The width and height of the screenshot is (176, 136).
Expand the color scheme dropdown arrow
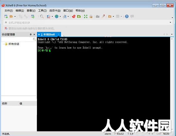52,17
